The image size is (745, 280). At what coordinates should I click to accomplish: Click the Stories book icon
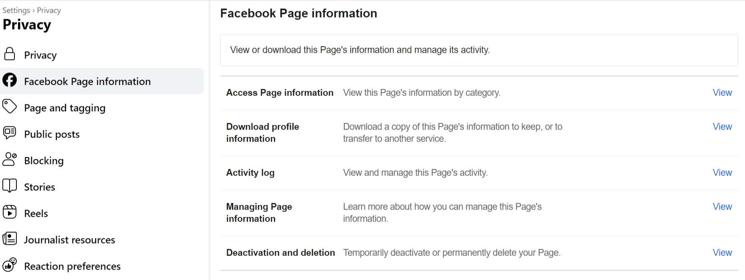pos(10,186)
